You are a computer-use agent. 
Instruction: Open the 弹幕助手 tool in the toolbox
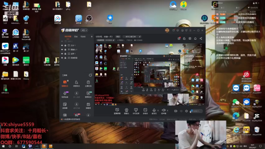click(65, 83)
